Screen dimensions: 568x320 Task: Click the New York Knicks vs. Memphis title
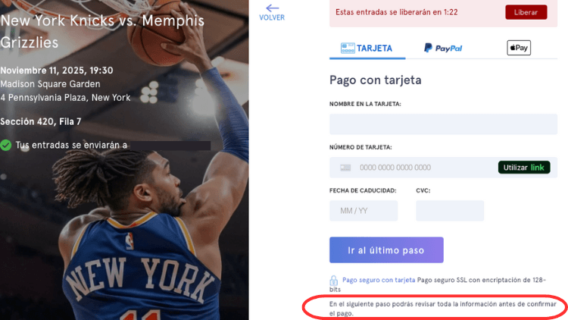[x=102, y=32]
